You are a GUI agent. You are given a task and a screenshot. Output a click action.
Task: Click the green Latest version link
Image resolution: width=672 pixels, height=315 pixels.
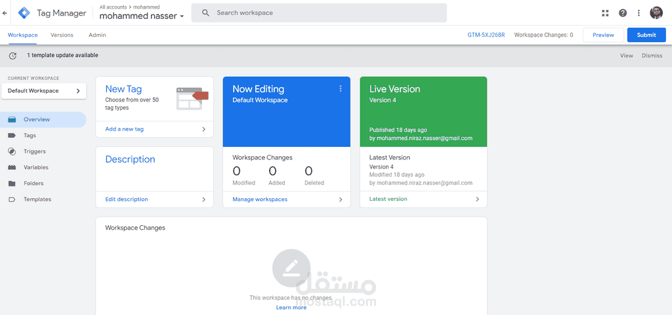[x=388, y=199]
